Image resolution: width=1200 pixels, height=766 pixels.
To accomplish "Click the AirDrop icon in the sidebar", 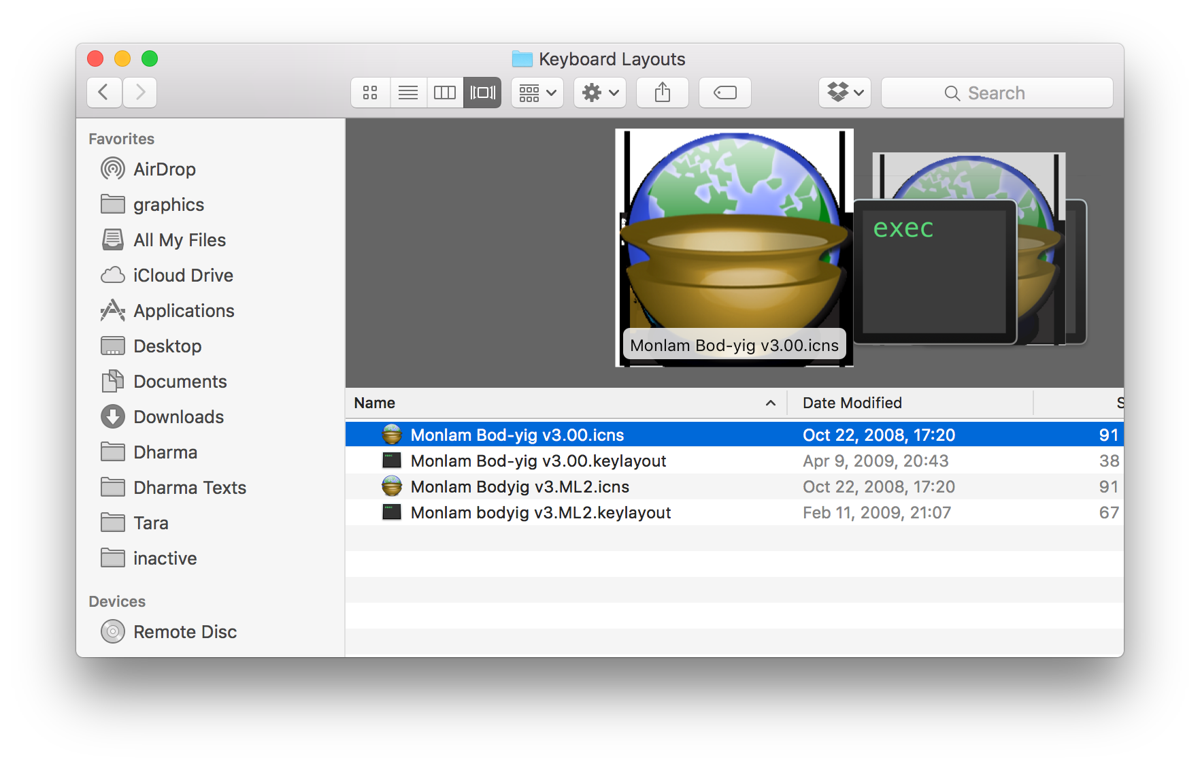I will [113, 169].
